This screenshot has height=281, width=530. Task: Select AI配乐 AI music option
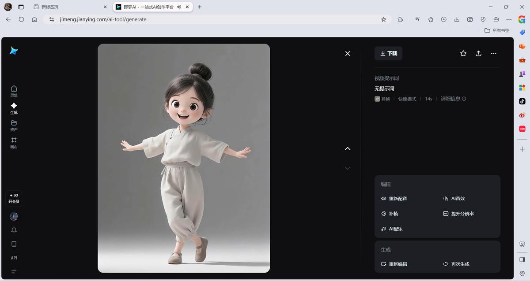point(392,229)
